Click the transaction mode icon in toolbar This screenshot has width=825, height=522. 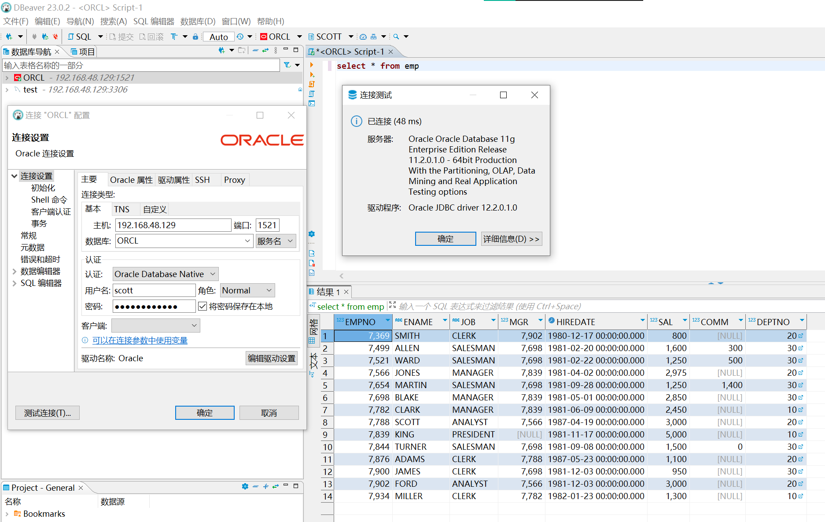click(174, 37)
